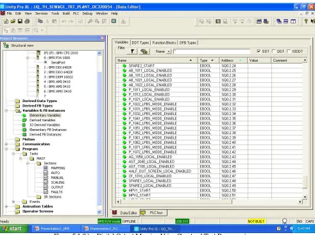This screenshot has width=315, height=235.
Task: Click the variable name filter text field
Action: click(212, 51)
